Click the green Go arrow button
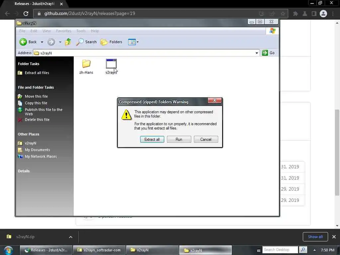This screenshot has height=255, width=340. (265, 53)
